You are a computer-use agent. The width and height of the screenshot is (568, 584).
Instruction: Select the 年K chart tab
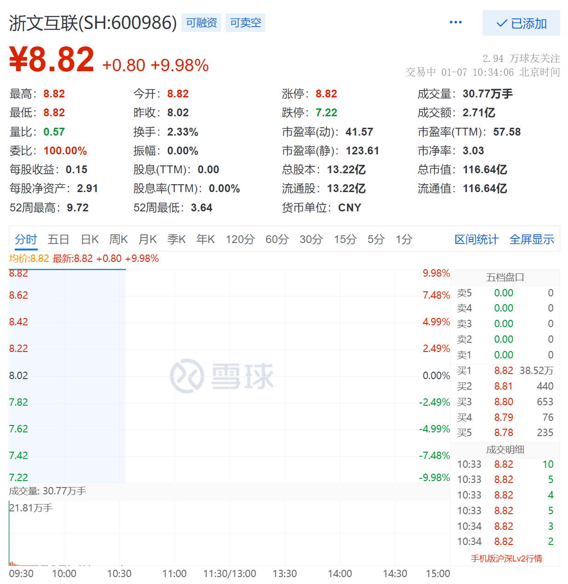click(x=205, y=239)
